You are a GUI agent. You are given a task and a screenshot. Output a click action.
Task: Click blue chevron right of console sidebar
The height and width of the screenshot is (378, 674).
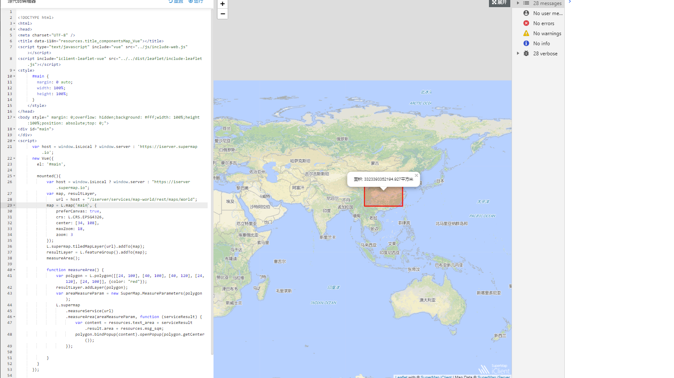570,2
